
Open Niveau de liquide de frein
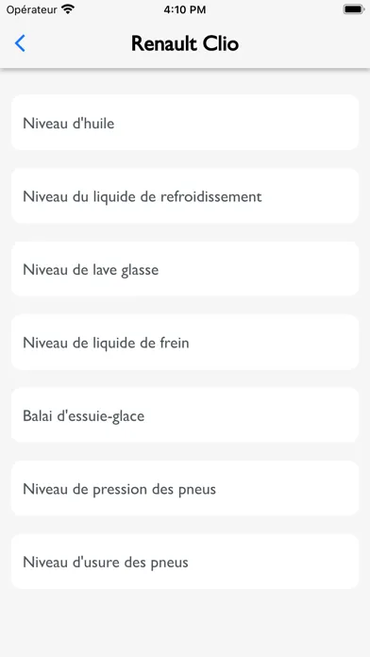click(x=185, y=342)
